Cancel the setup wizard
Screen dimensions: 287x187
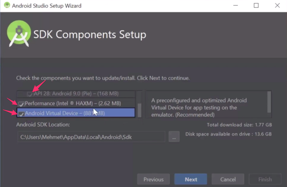click(228, 179)
